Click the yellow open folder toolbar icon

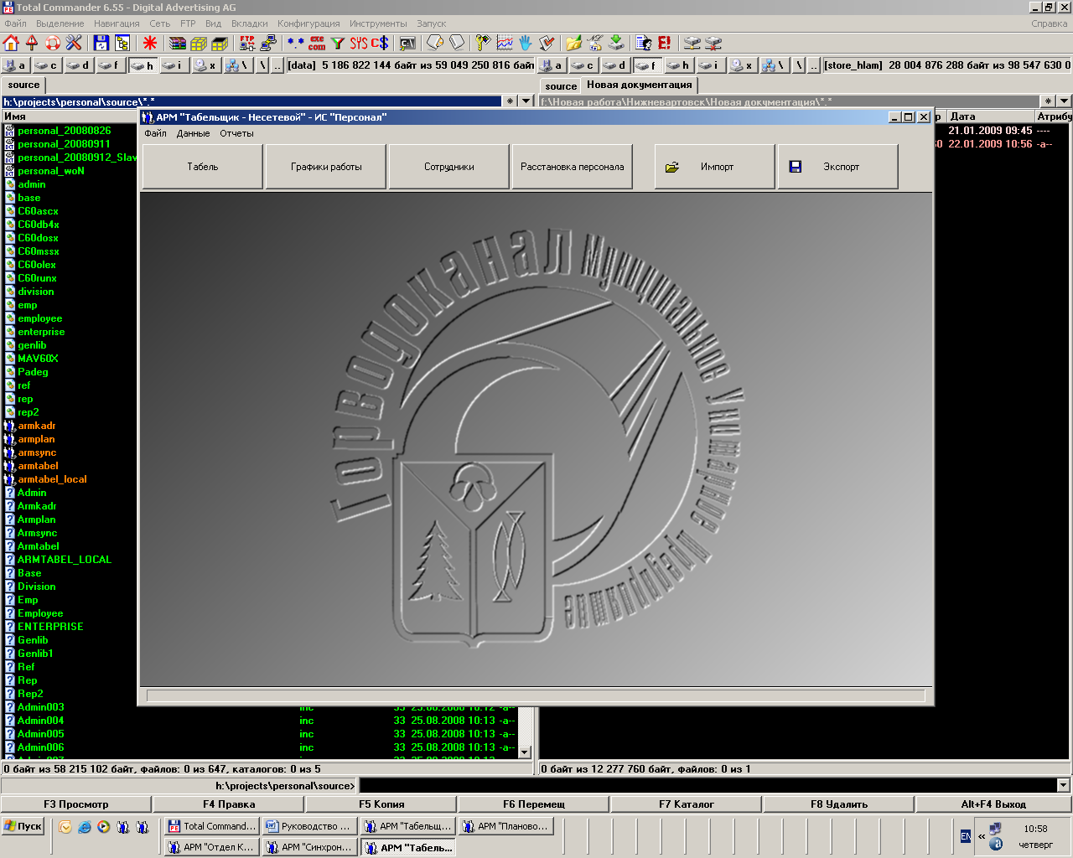click(574, 43)
